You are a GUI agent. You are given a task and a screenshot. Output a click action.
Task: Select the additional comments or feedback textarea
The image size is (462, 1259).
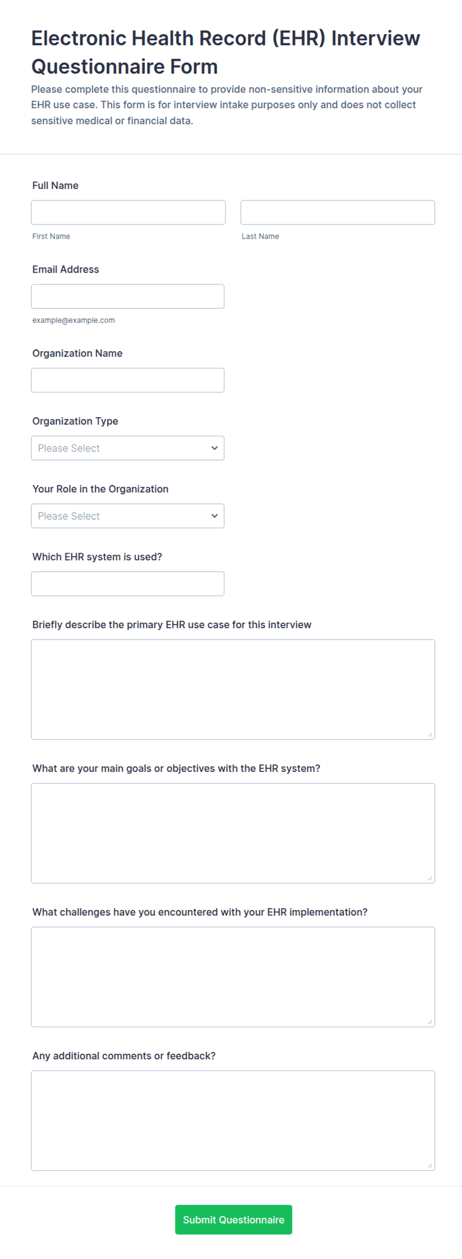tap(233, 1121)
